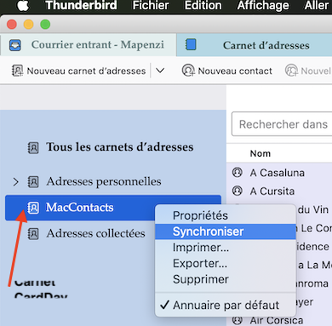
Task: Choose Exporter... in context menu
Action: (226, 263)
